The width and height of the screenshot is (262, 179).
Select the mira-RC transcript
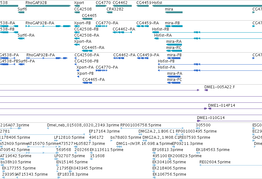[174, 51]
